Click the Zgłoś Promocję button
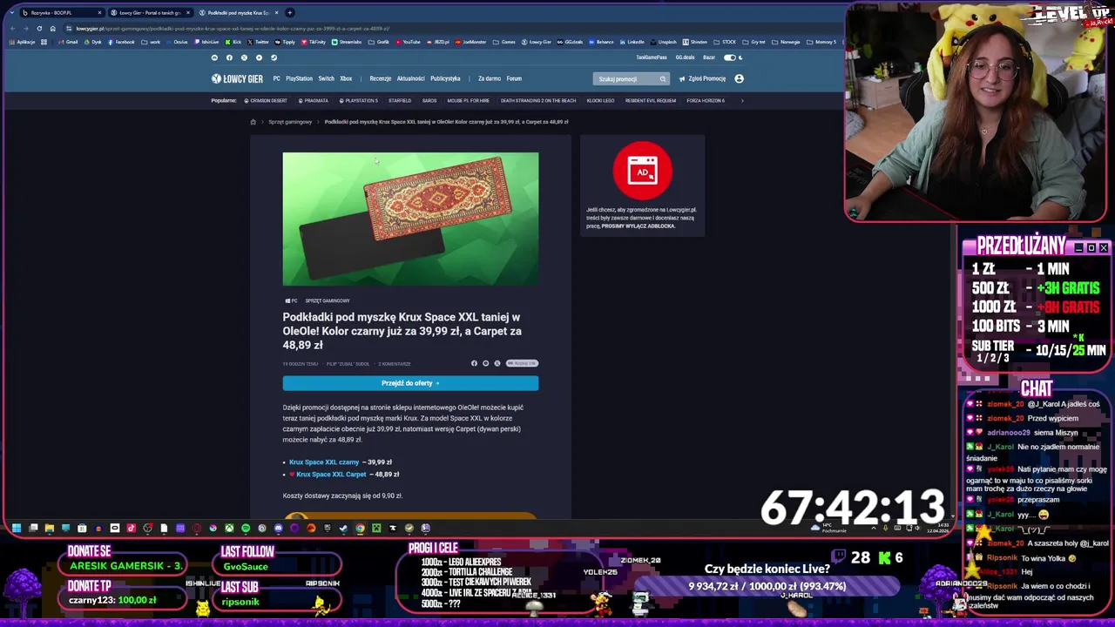1115x627 pixels. pyautogui.click(x=702, y=78)
